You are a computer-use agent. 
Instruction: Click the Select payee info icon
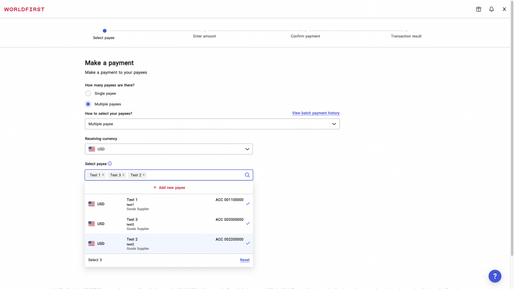click(110, 164)
